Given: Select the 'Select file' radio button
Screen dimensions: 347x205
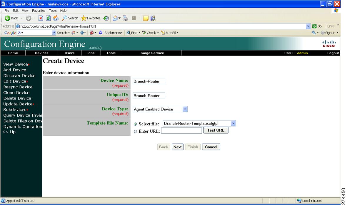Looking at the screenshot, I should click(135, 124).
